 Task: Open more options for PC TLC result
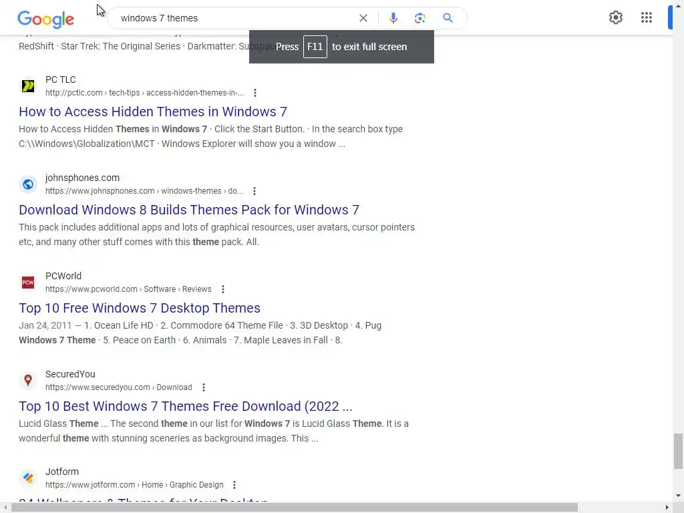(254, 93)
